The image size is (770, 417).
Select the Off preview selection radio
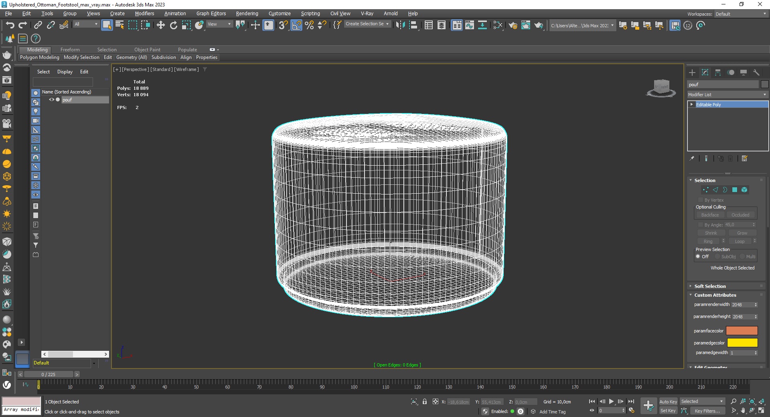click(698, 257)
